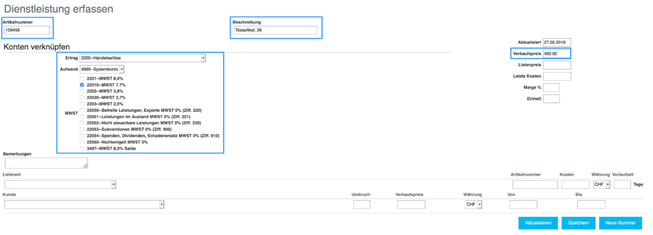Click the Beschreibung field Testartikel_56
The image size is (653, 235).
[275, 30]
